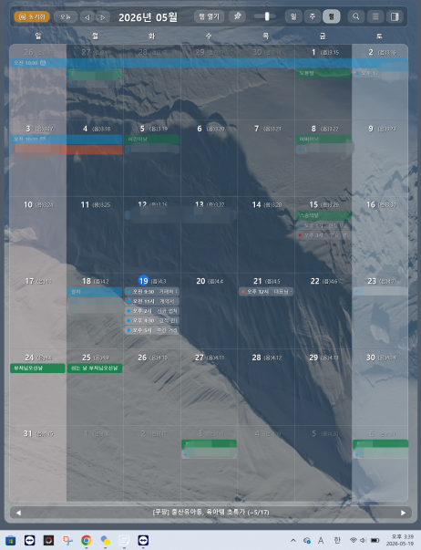This screenshot has height=550, width=421.
Task: Click the 어린이날 event on May 5
Action: click(x=152, y=140)
